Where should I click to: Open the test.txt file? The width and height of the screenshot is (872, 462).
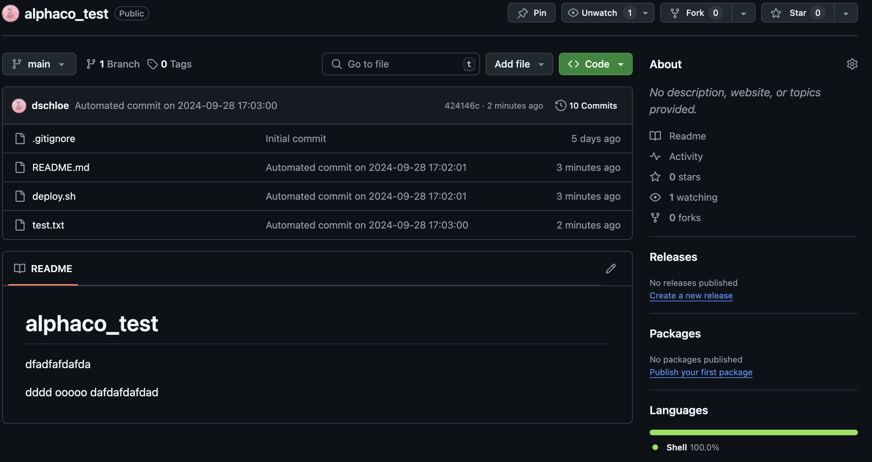coord(48,225)
